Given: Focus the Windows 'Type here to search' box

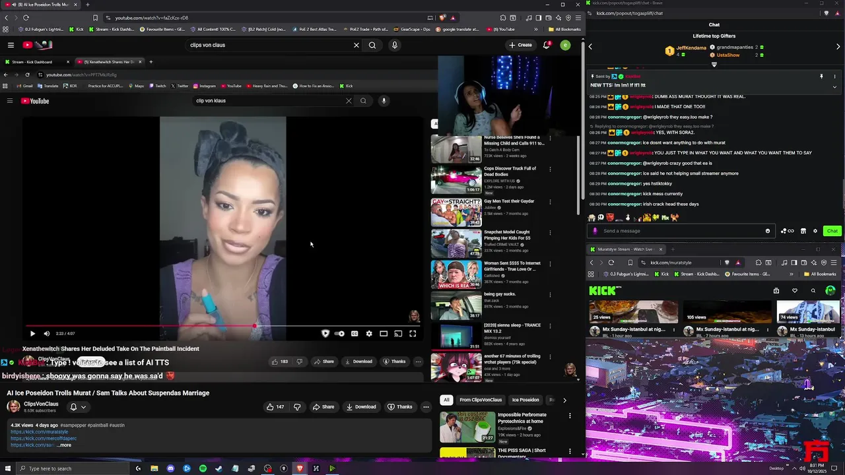Looking at the screenshot, I should (x=73, y=468).
